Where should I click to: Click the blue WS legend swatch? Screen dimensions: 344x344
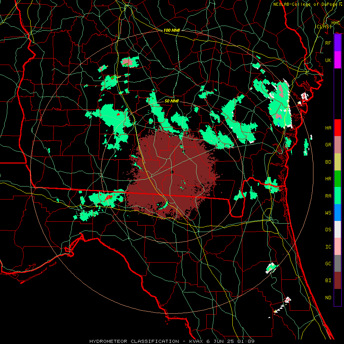(338, 213)
